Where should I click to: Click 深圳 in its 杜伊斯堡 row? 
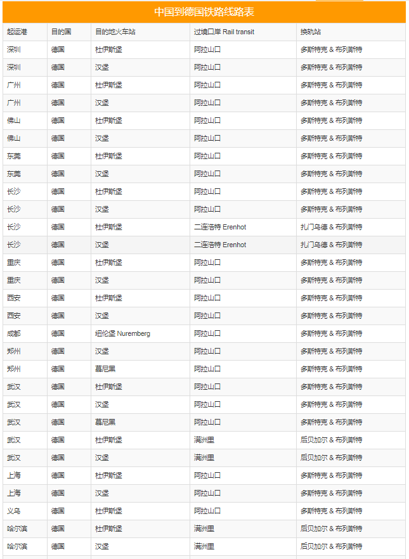(x=14, y=49)
